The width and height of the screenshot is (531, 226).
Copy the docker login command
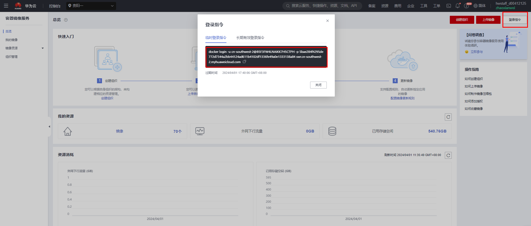click(244, 62)
